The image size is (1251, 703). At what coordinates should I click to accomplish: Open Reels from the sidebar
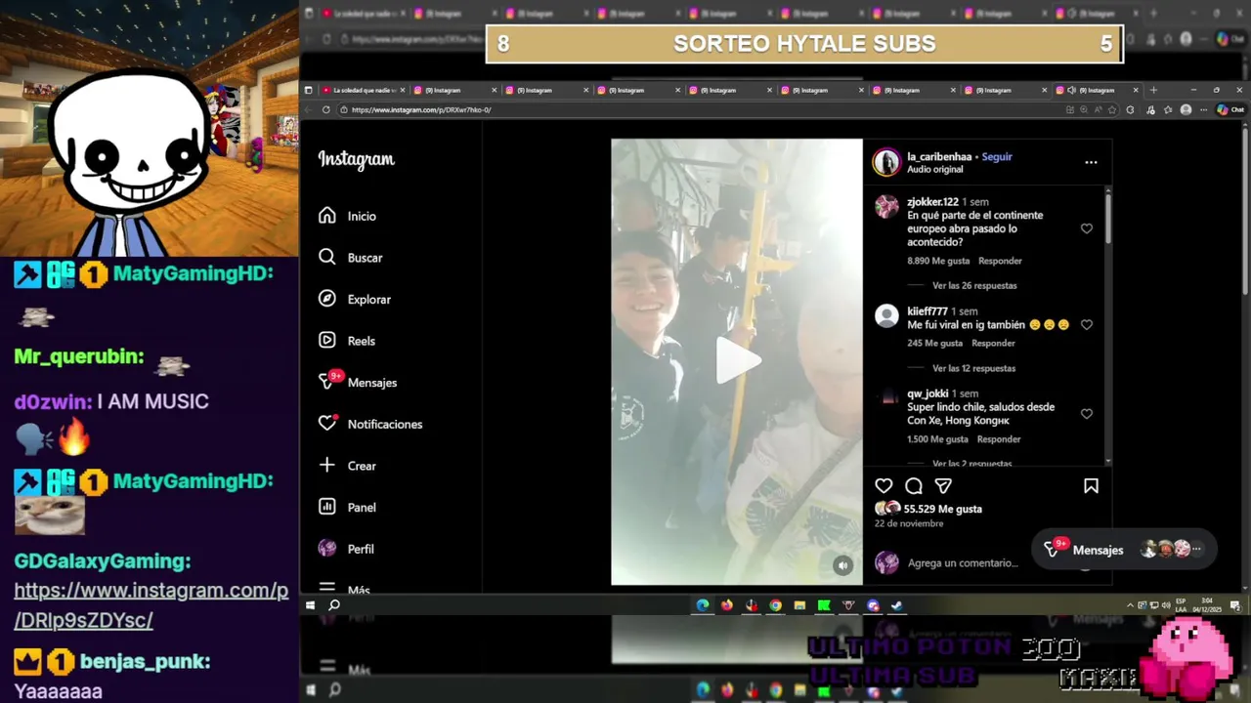[347, 341]
